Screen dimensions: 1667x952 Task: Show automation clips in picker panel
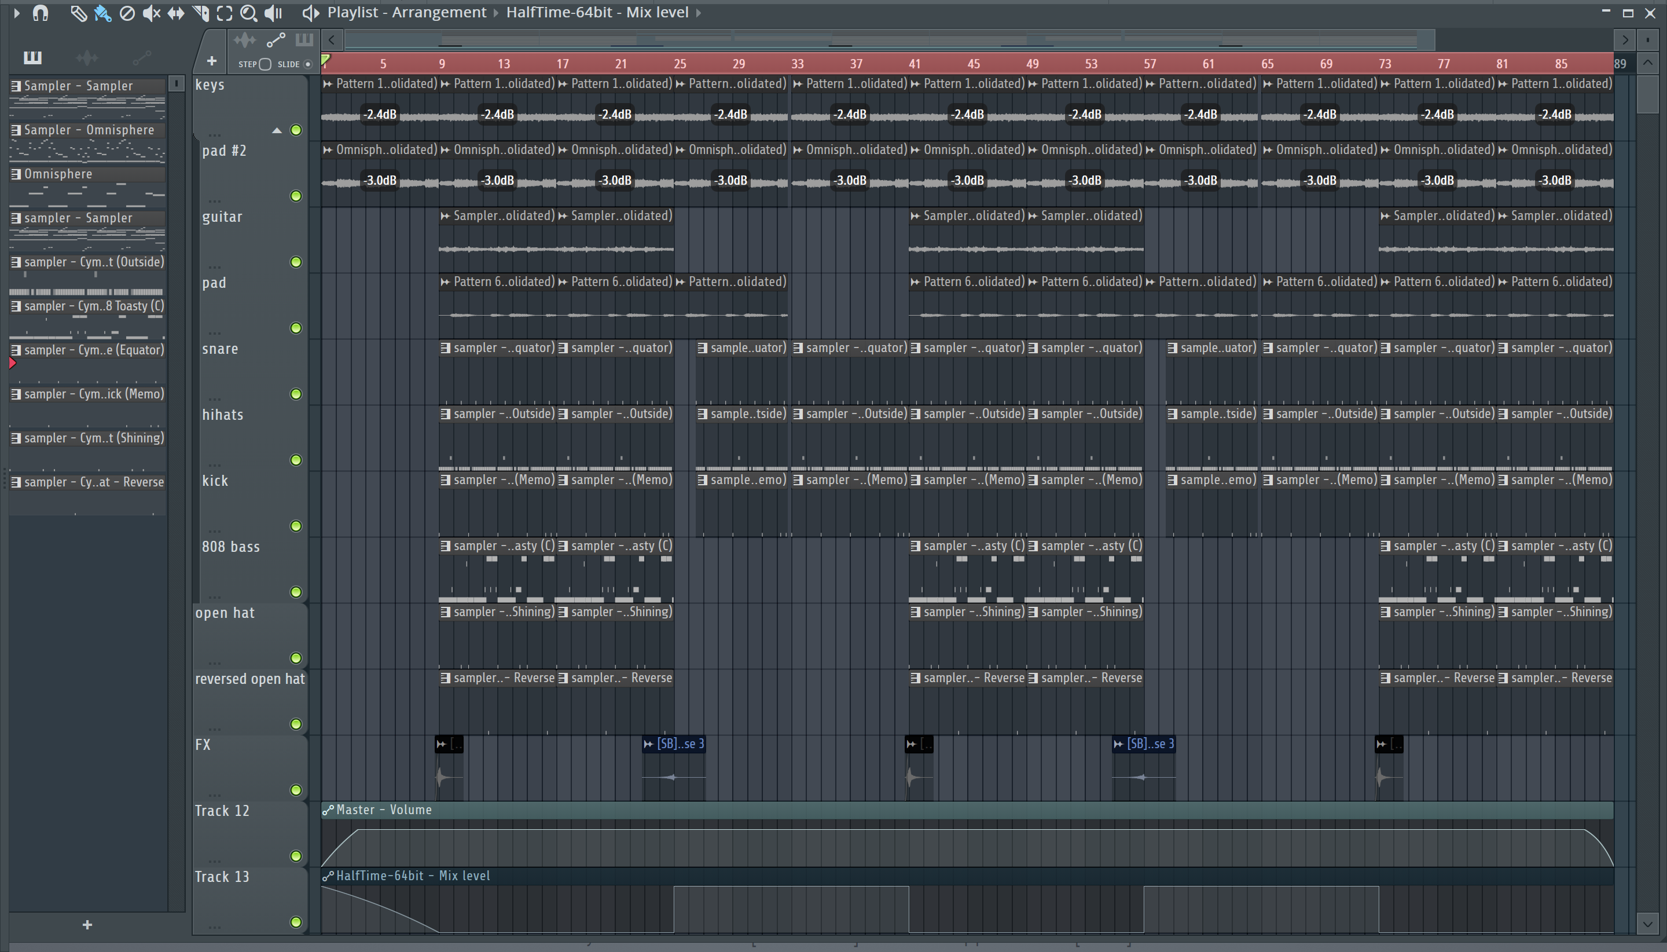pos(142,58)
